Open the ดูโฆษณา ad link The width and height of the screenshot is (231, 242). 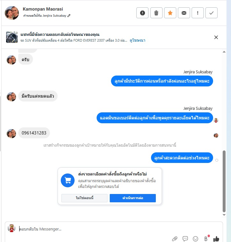pyautogui.click(x=137, y=40)
